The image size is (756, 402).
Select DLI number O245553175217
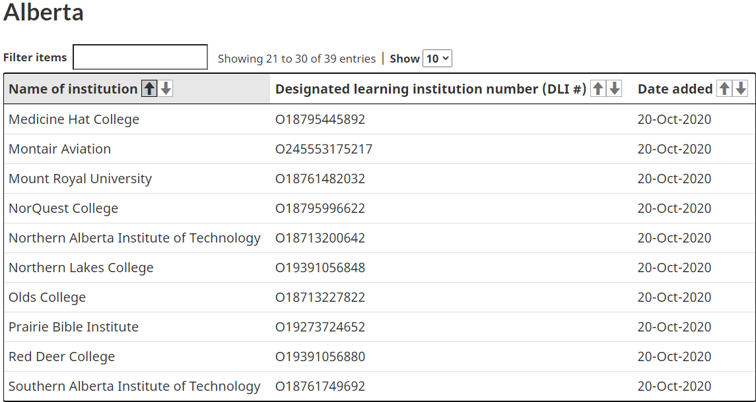coord(324,149)
